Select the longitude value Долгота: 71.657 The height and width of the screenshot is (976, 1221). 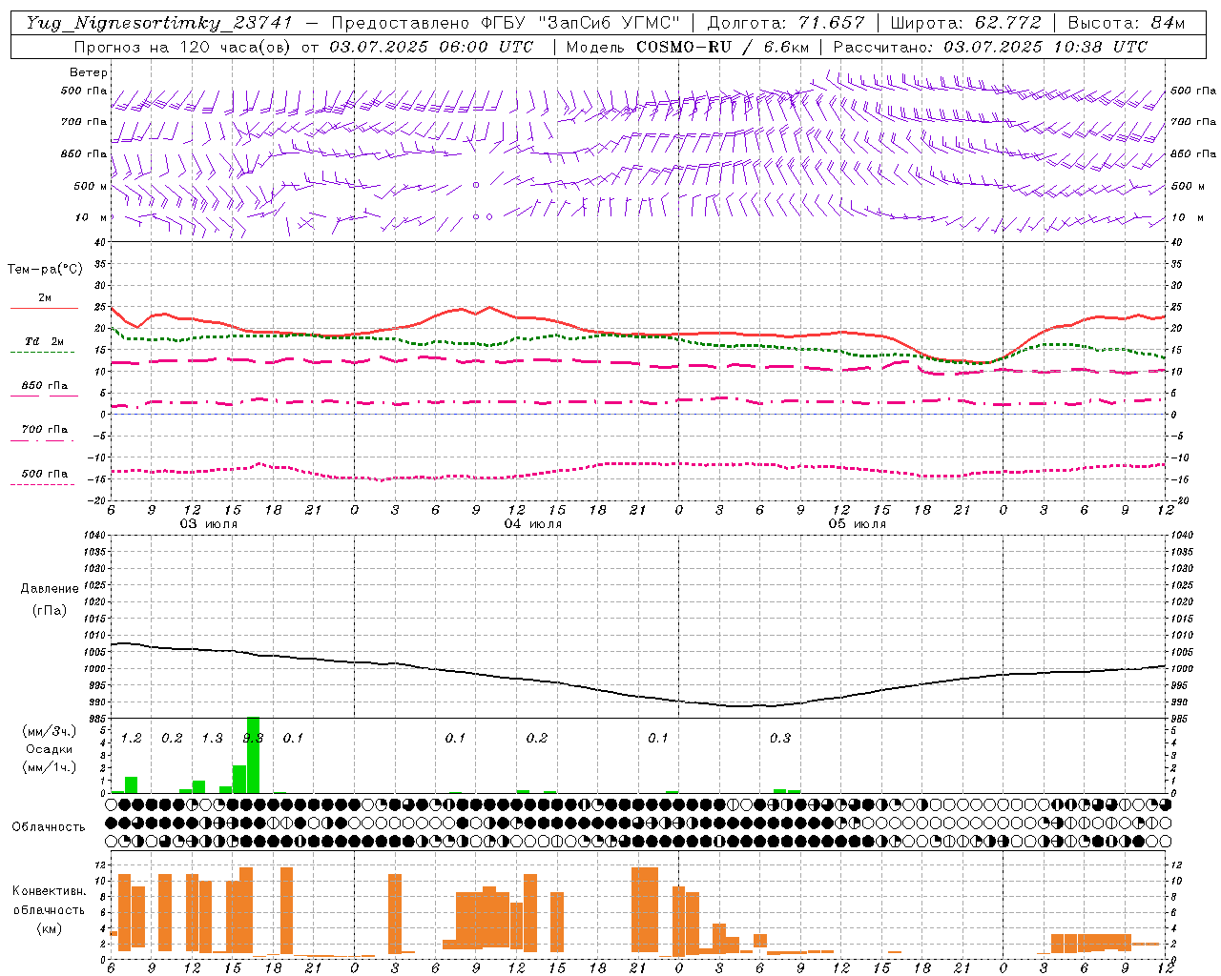[786, 23]
